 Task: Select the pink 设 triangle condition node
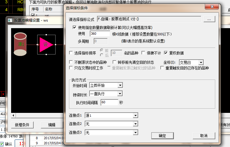point(46,45)
